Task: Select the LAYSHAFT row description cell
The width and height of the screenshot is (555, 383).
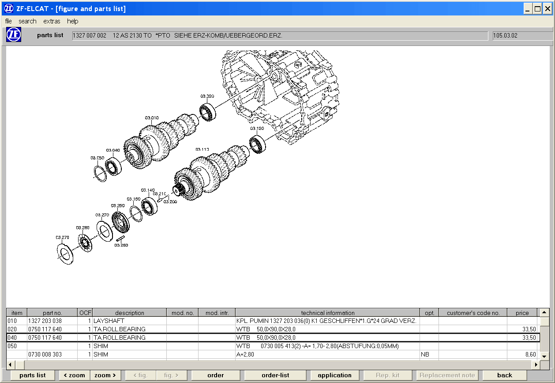Action: point(129,321)
